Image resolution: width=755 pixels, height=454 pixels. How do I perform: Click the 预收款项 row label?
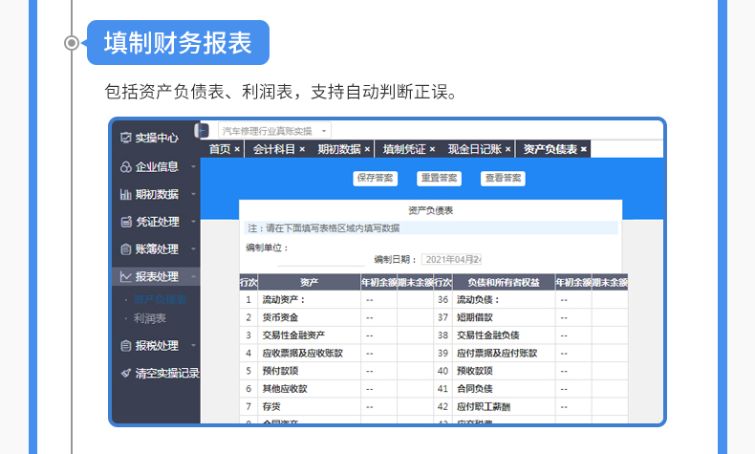(475, 371)
